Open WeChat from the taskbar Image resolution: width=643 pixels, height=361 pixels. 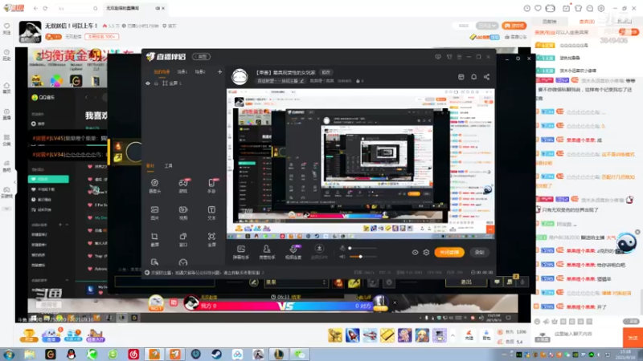point(300,354)
